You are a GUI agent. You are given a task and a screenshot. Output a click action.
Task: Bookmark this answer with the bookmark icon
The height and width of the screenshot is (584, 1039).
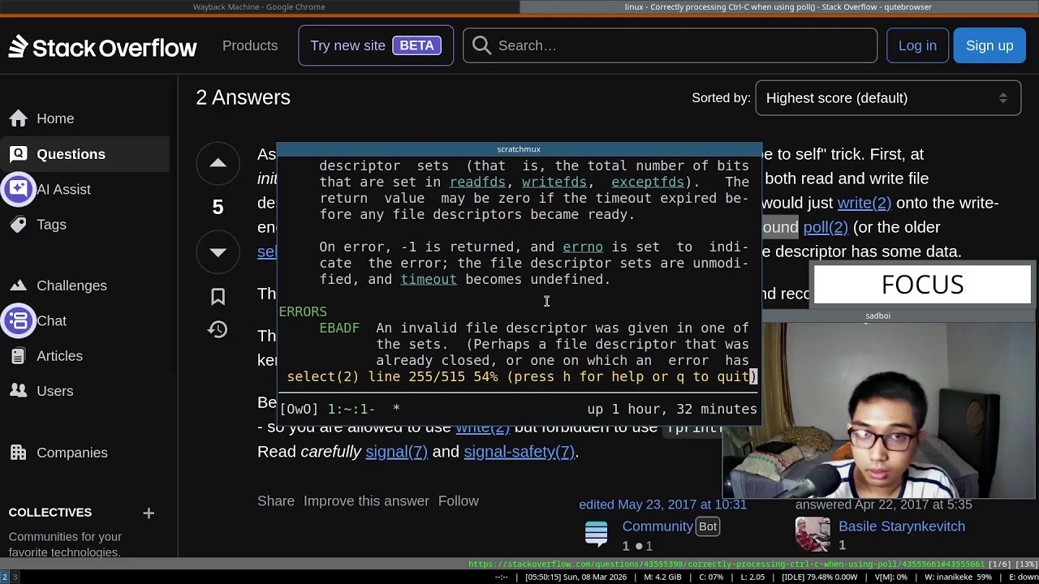(218, 297)
